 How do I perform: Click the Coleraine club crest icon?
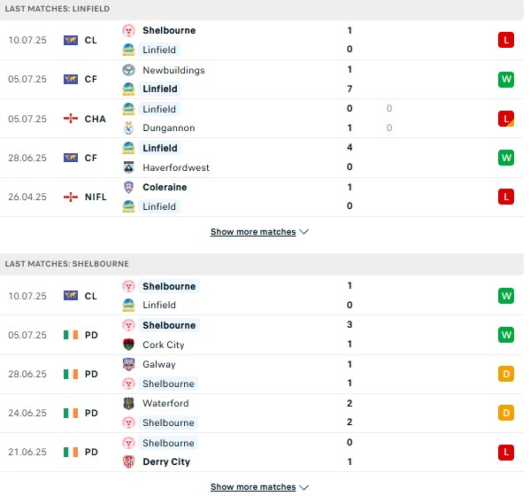point(128,187)
